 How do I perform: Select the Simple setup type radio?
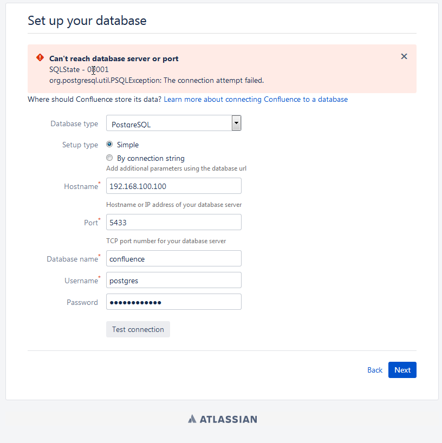tap(109, 145)
